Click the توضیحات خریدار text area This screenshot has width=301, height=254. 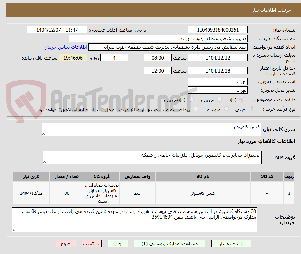point(135,220)
